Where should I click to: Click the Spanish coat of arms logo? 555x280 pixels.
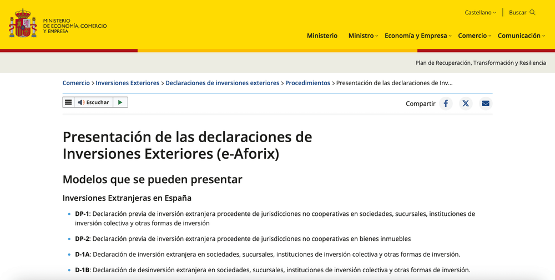(x=23, y=24)
